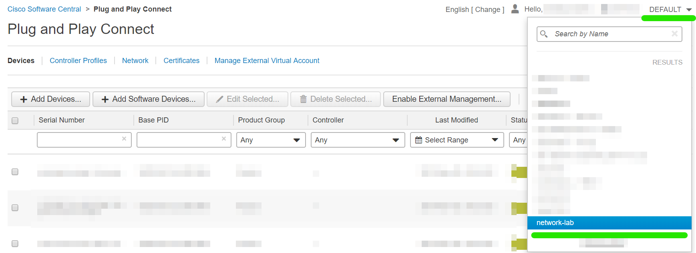Open the Controller Profiles tab
This screenshot has height=253, width=696.
coord(78,61)
